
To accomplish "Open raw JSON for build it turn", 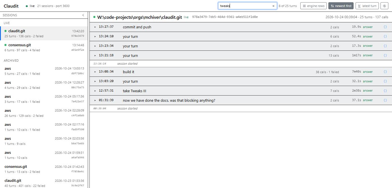I will click(385, 72).
